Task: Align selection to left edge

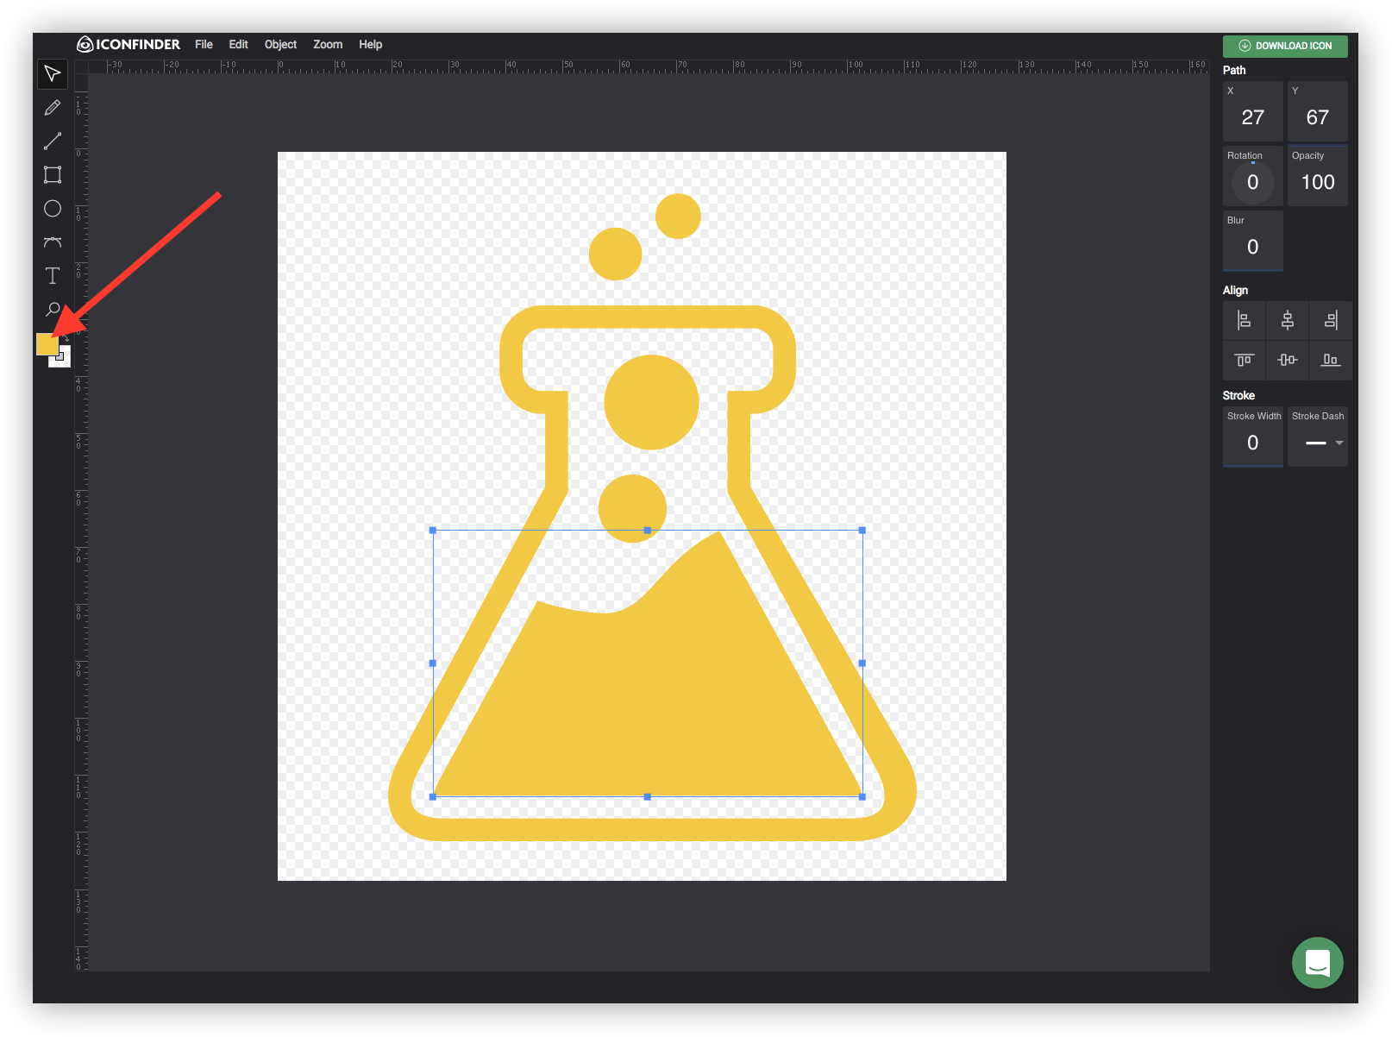Action: point(1243,320)
